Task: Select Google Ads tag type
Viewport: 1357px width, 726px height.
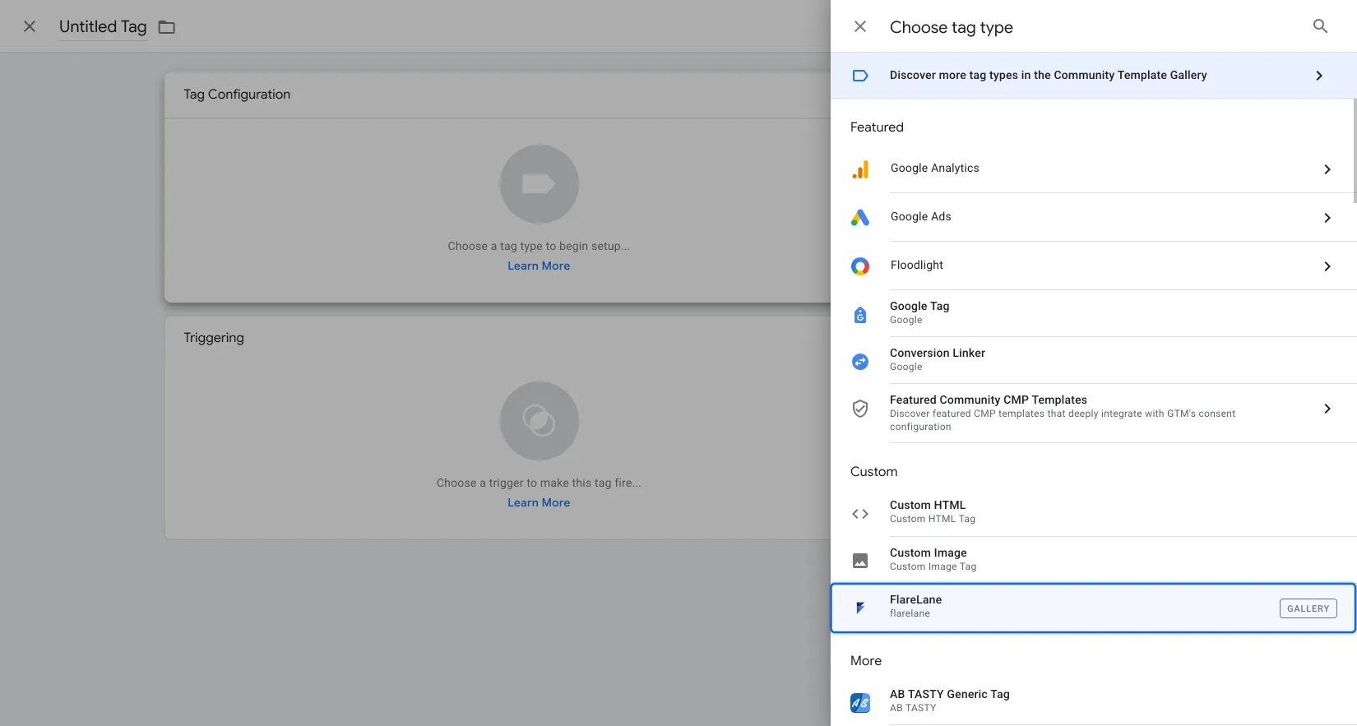Action: pos(1093,217)
